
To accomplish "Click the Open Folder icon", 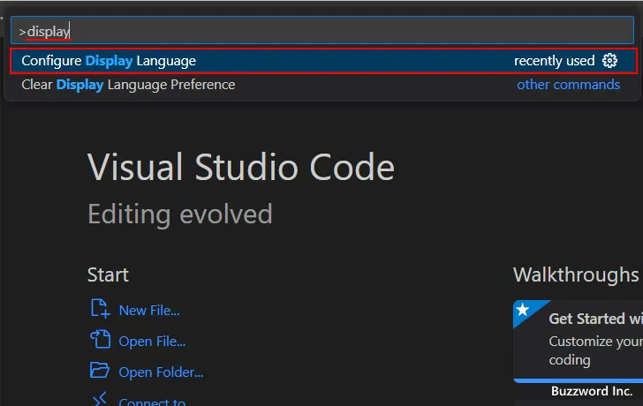I will coord(100,371).
